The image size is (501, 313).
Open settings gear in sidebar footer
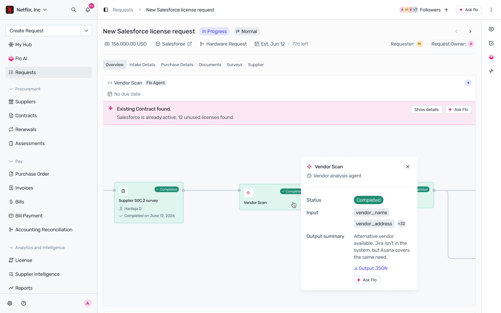click(x=10, y=303)
